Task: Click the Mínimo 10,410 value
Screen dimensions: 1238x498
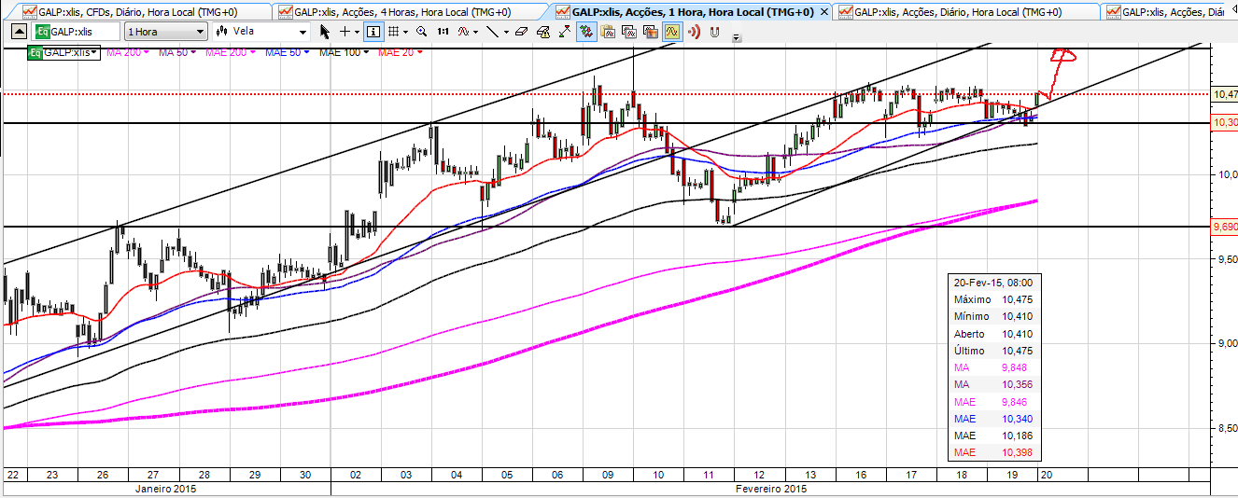Action: [x=1017, y=316]
